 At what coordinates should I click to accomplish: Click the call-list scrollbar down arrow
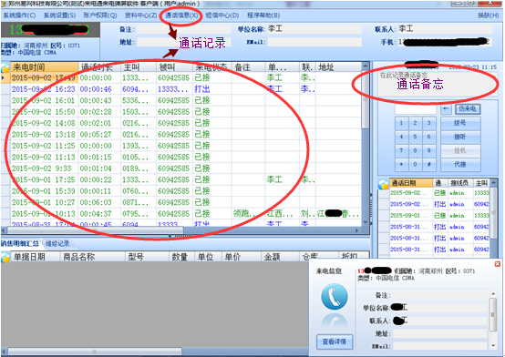pos(365,222)
